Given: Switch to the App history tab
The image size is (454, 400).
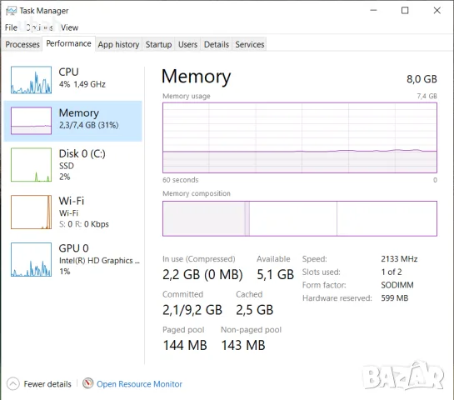Looking at the screenshot, I should coord(118,44).
